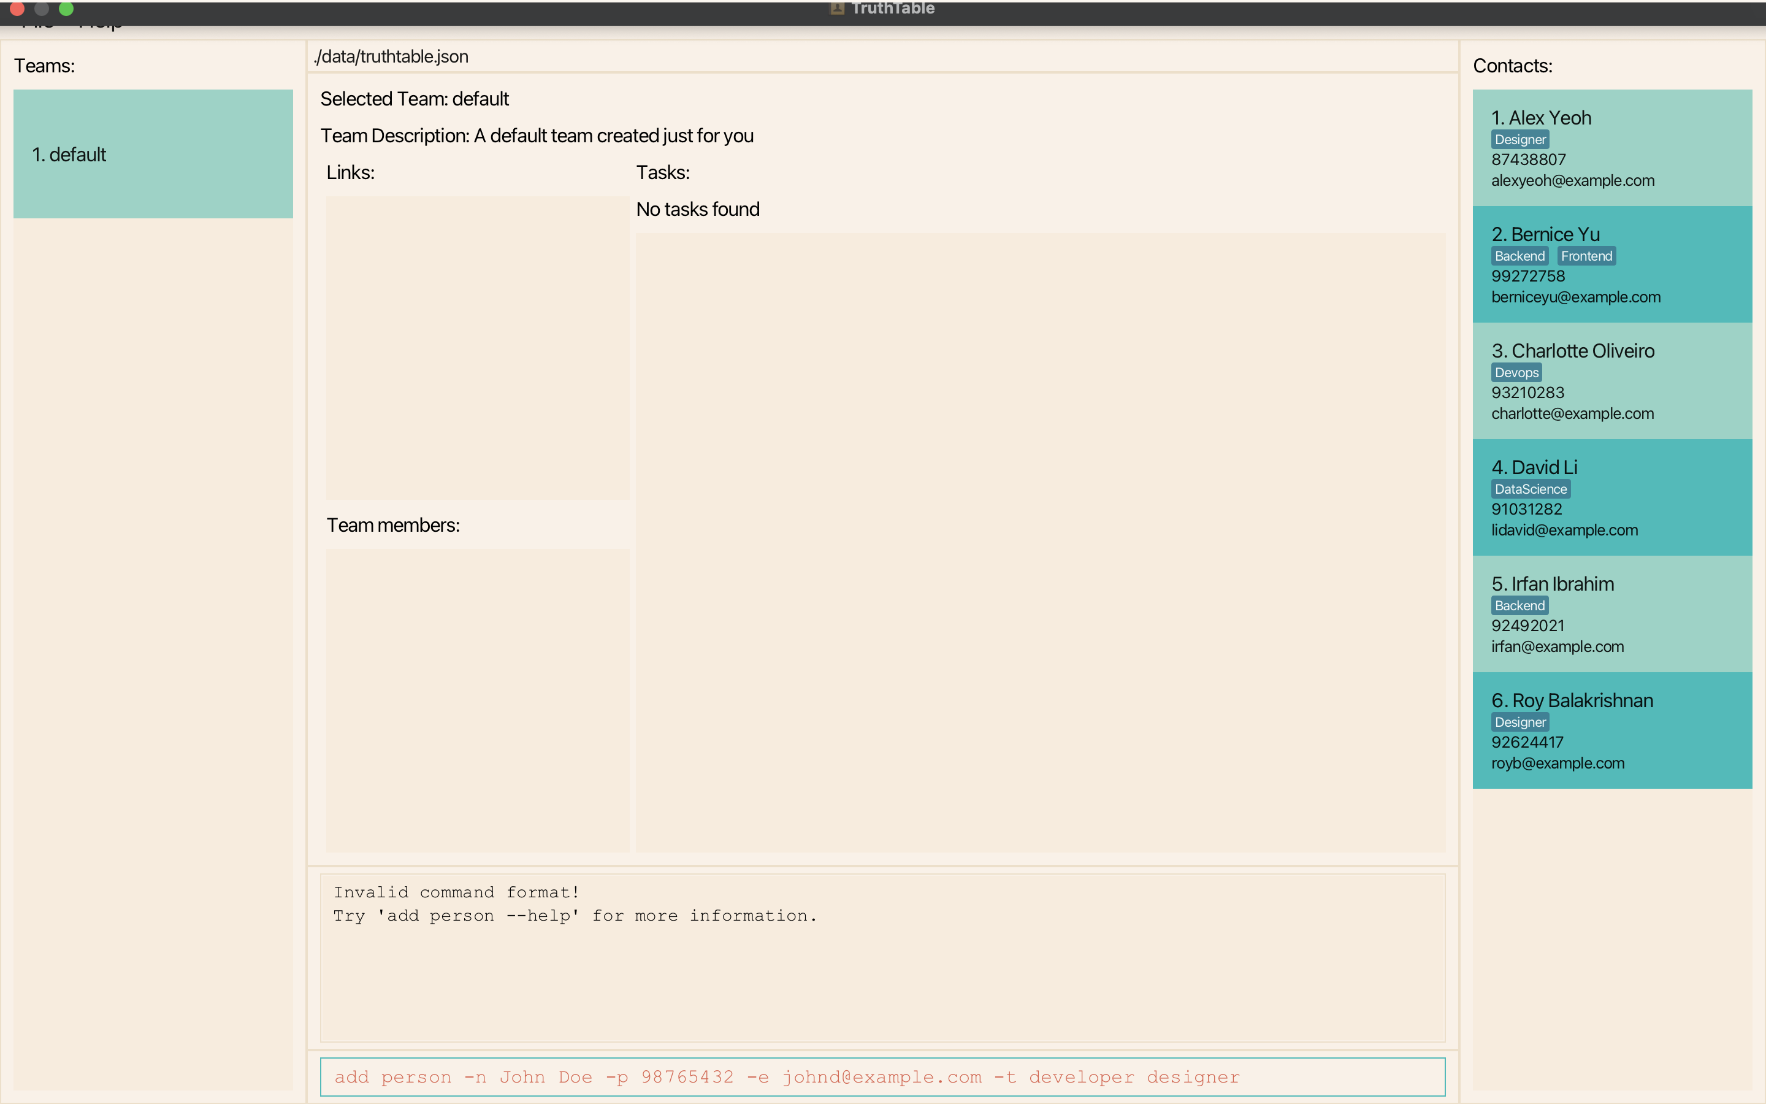The image size is (1766, 1104).
Task: Click the command input field
Action: click(x=882, y=1077)
